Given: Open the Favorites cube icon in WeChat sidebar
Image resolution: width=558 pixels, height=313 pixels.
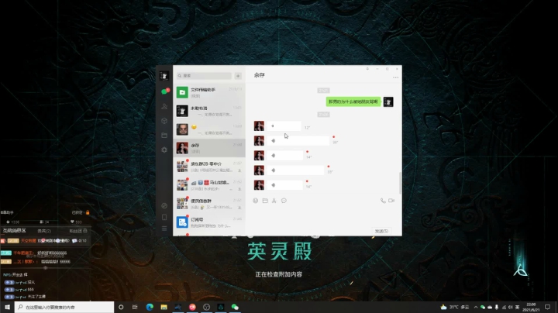Looking at the screenshot, I should point(164,121).
